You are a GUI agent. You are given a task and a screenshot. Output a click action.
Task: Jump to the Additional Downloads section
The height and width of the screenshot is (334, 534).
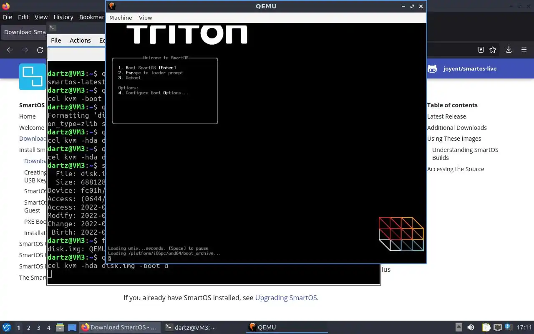coord(457,128)
